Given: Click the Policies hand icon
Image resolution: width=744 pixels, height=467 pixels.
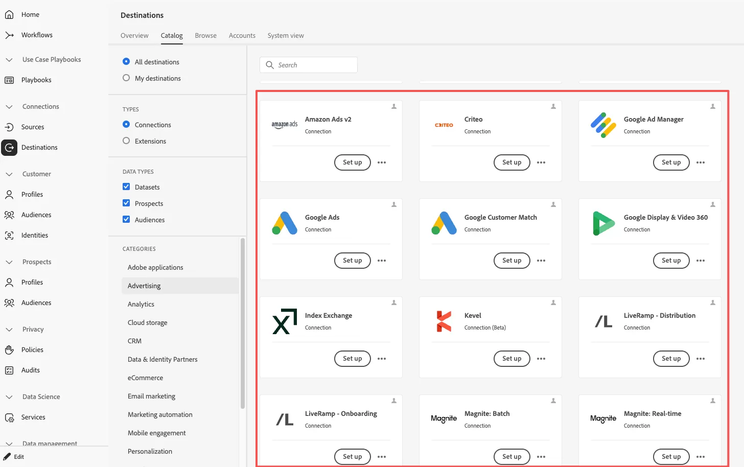Looking at the screenshot, I should 9,350.
